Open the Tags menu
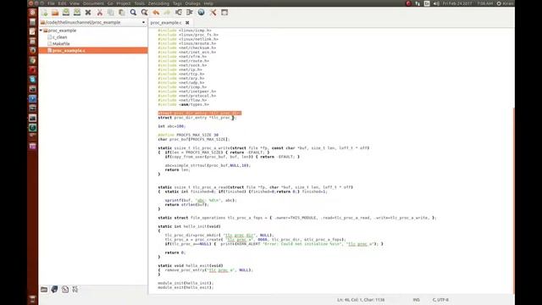542x305 pixels. click(x=177, y=3)
